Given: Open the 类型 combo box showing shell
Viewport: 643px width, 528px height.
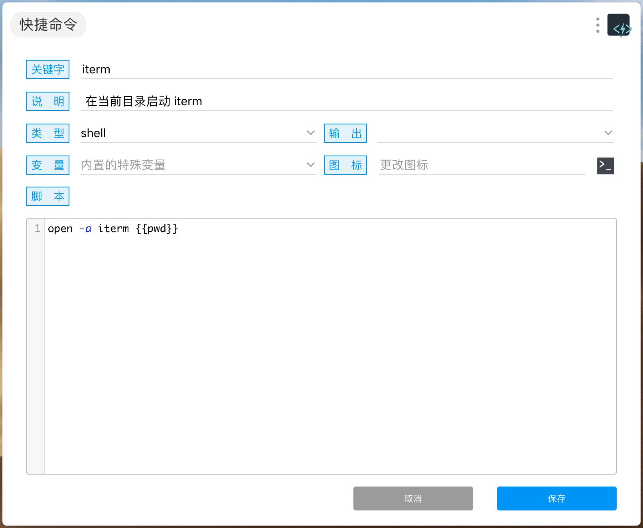Looking at the screenshot, I should [199, 133].
